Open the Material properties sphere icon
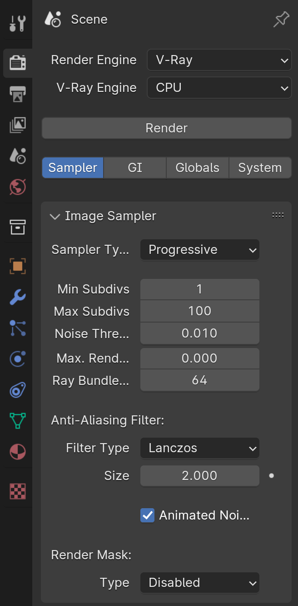The width and height of the screenshot is (298, 606). click(18, 452)
